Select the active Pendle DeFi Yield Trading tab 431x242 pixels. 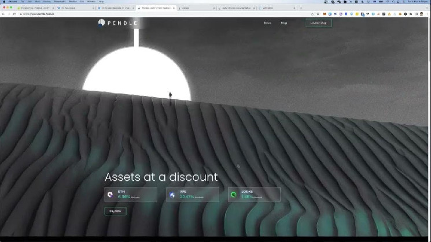pyautogui.click(x=156, y=8)
